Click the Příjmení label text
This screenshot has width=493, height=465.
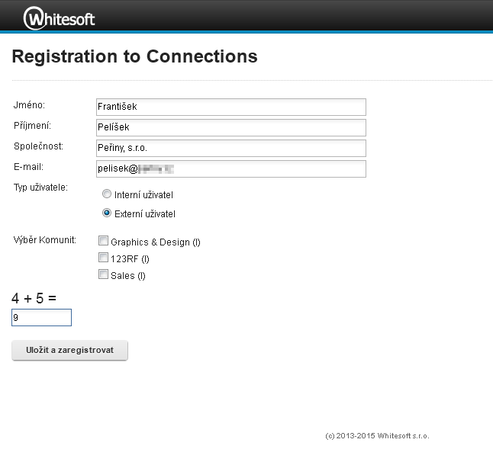point(32,125)
